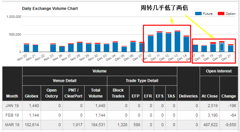240x132 pixels.
Task: Click the 500,000 y-axis label
Action: [x=15, y=34]
